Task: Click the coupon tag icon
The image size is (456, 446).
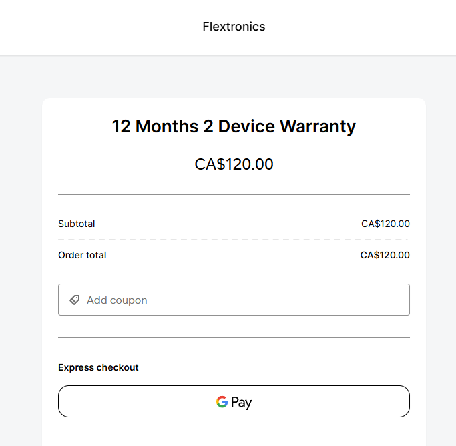Action: (x=75, y=300)
